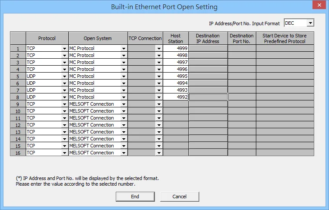329x210 pixels.
Task: Click the Destination IP Address column header
Action: pyautogui.click(x=208, y=38)
